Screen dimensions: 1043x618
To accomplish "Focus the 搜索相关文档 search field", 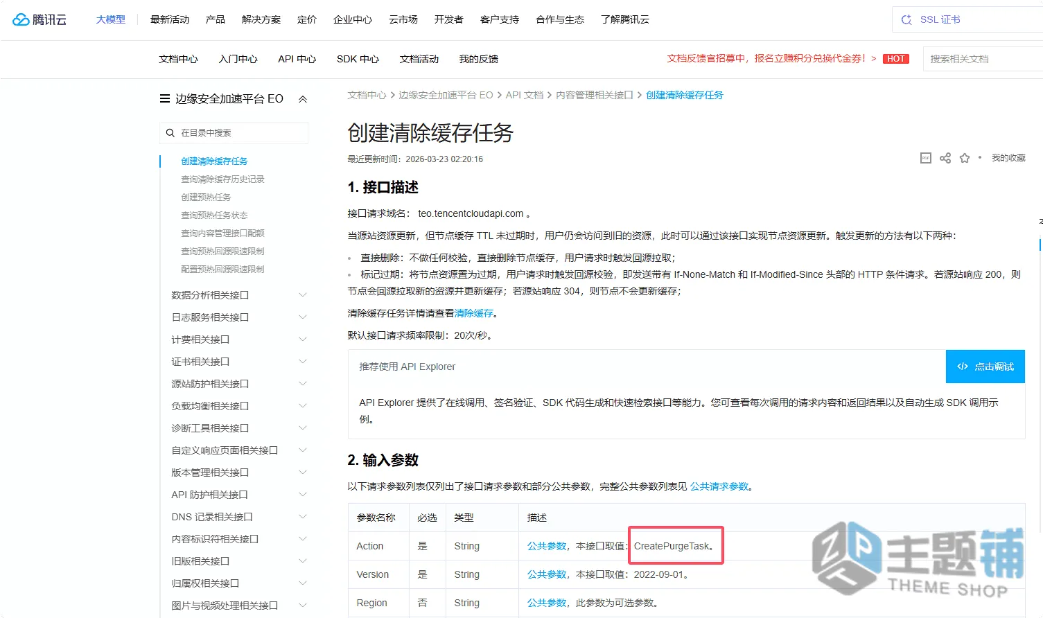I will click(x=984, y=59).
